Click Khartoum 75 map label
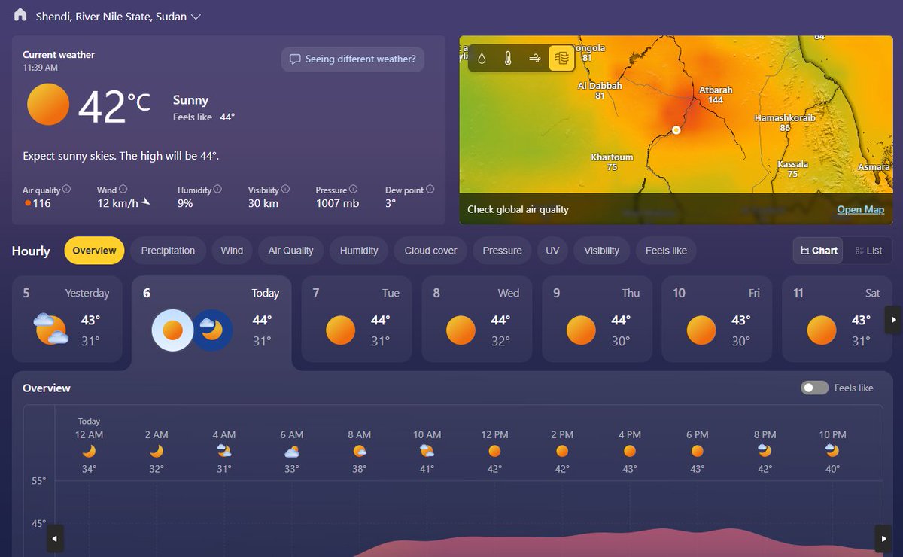The height and width of the screenshot is (557, 903). pyautogui.click(x=612, y=162)
